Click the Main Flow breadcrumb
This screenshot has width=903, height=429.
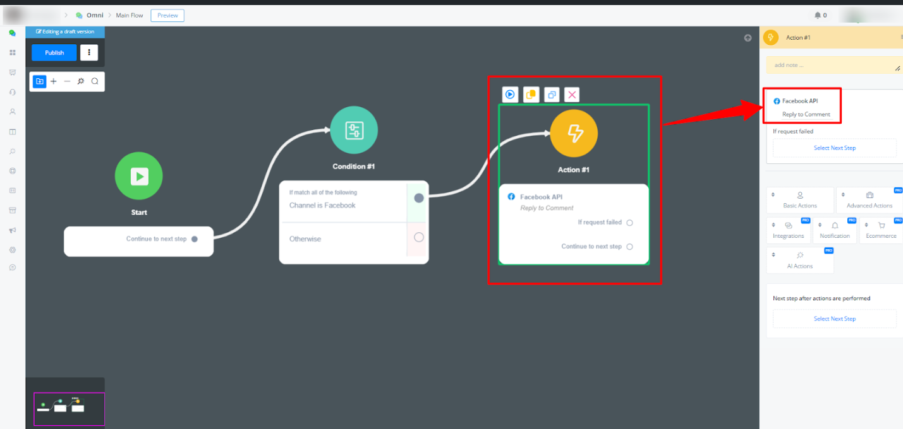(130, 15)
